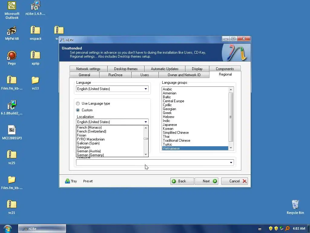Select the nLite-1.4.9 installer desktop icon

(35, 8)
